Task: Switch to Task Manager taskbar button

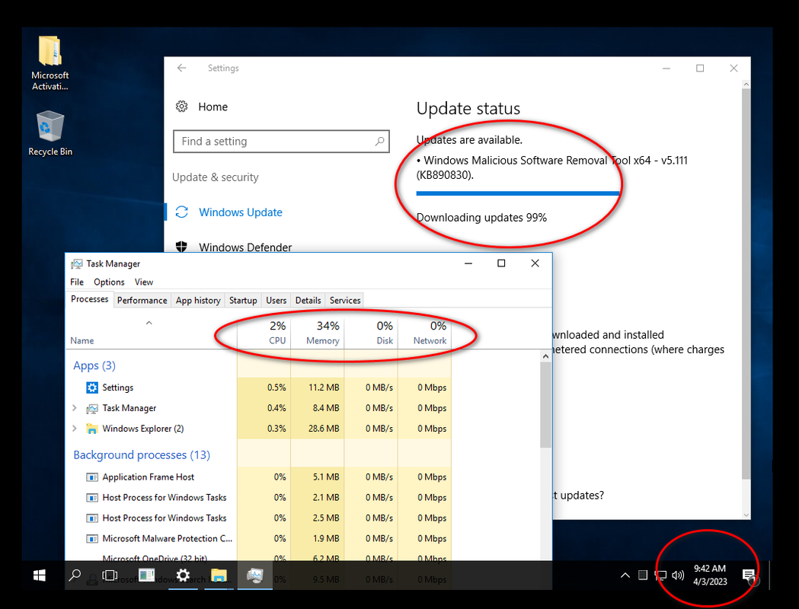Action: point(255,576)
